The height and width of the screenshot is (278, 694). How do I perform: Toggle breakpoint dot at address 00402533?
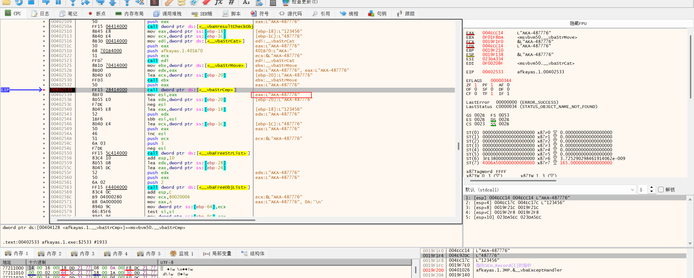pos(44,90)
